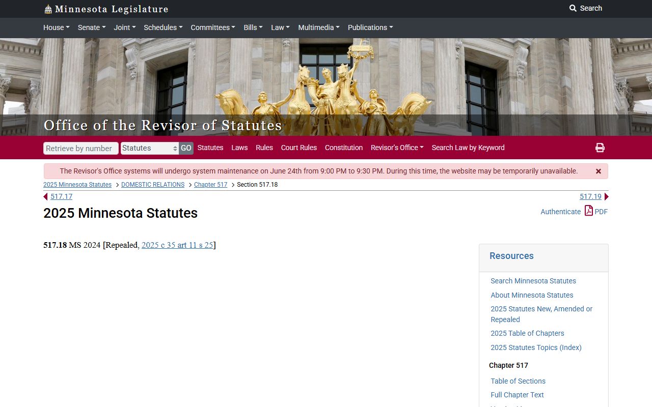Click the Chapter 517 sidebar heading
This screenshot has height=407, width=652.
coord(508,365)
